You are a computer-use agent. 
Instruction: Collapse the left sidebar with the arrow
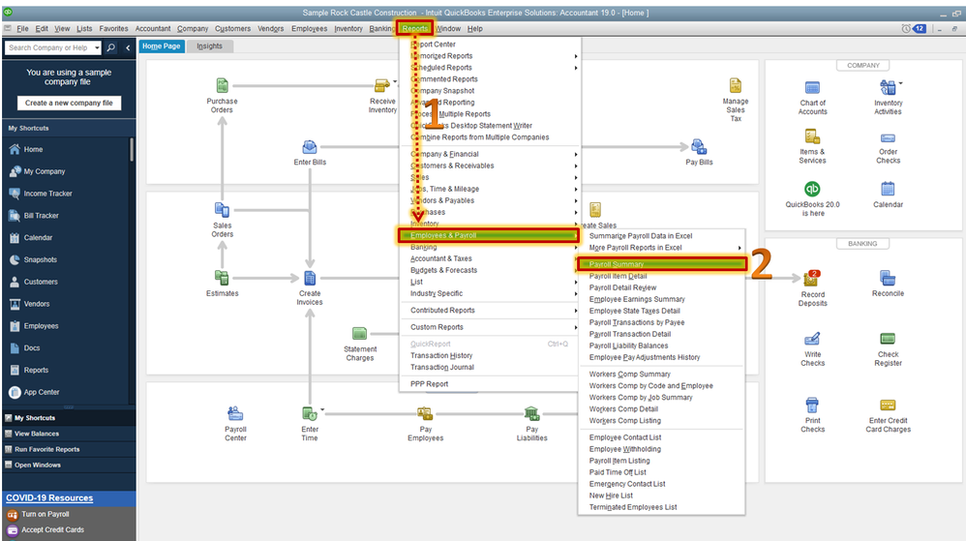[128, 47]
